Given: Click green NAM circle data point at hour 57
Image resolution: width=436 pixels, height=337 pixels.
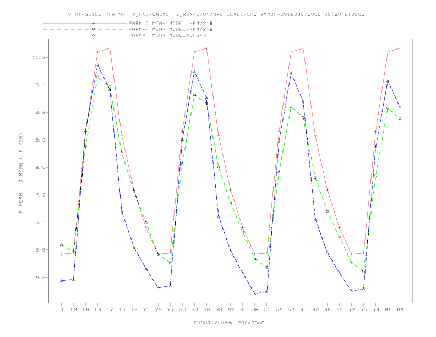Looking at the screenshot, I should 291,107.
